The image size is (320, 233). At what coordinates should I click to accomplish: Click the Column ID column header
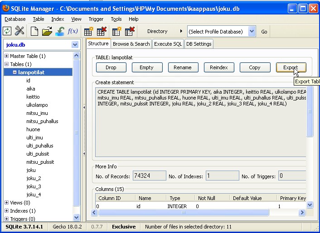point(115,198)
